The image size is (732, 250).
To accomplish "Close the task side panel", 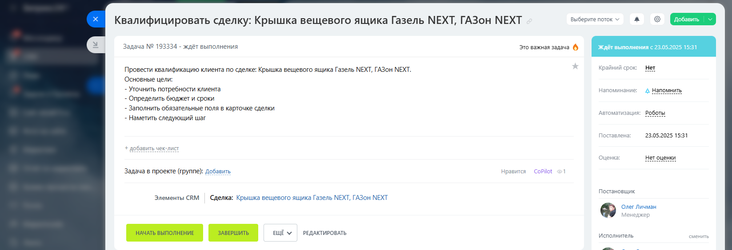I will 96,19.
